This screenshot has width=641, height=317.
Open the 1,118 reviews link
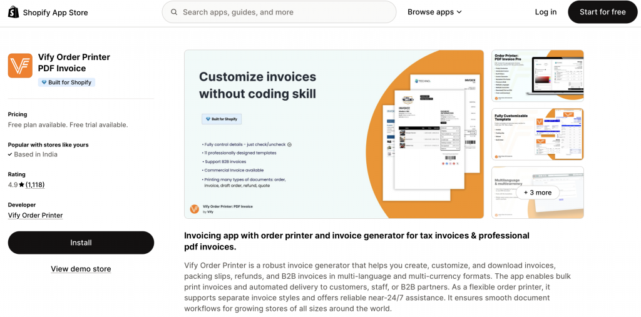[x=35, y=184]
